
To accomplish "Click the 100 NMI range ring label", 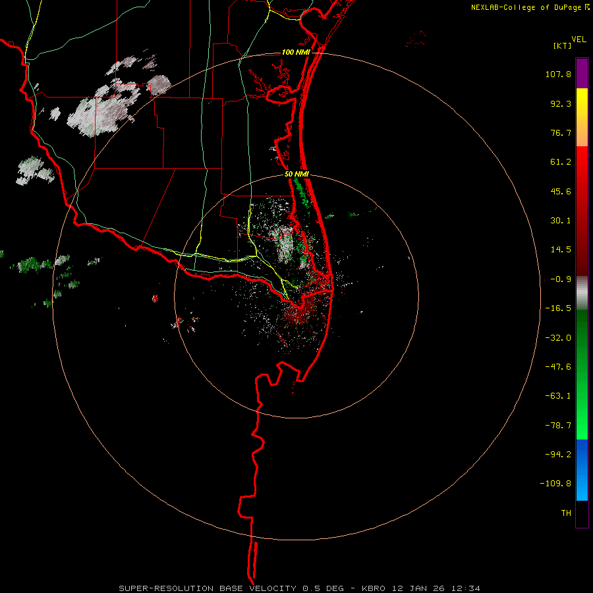I will point(296,52).
